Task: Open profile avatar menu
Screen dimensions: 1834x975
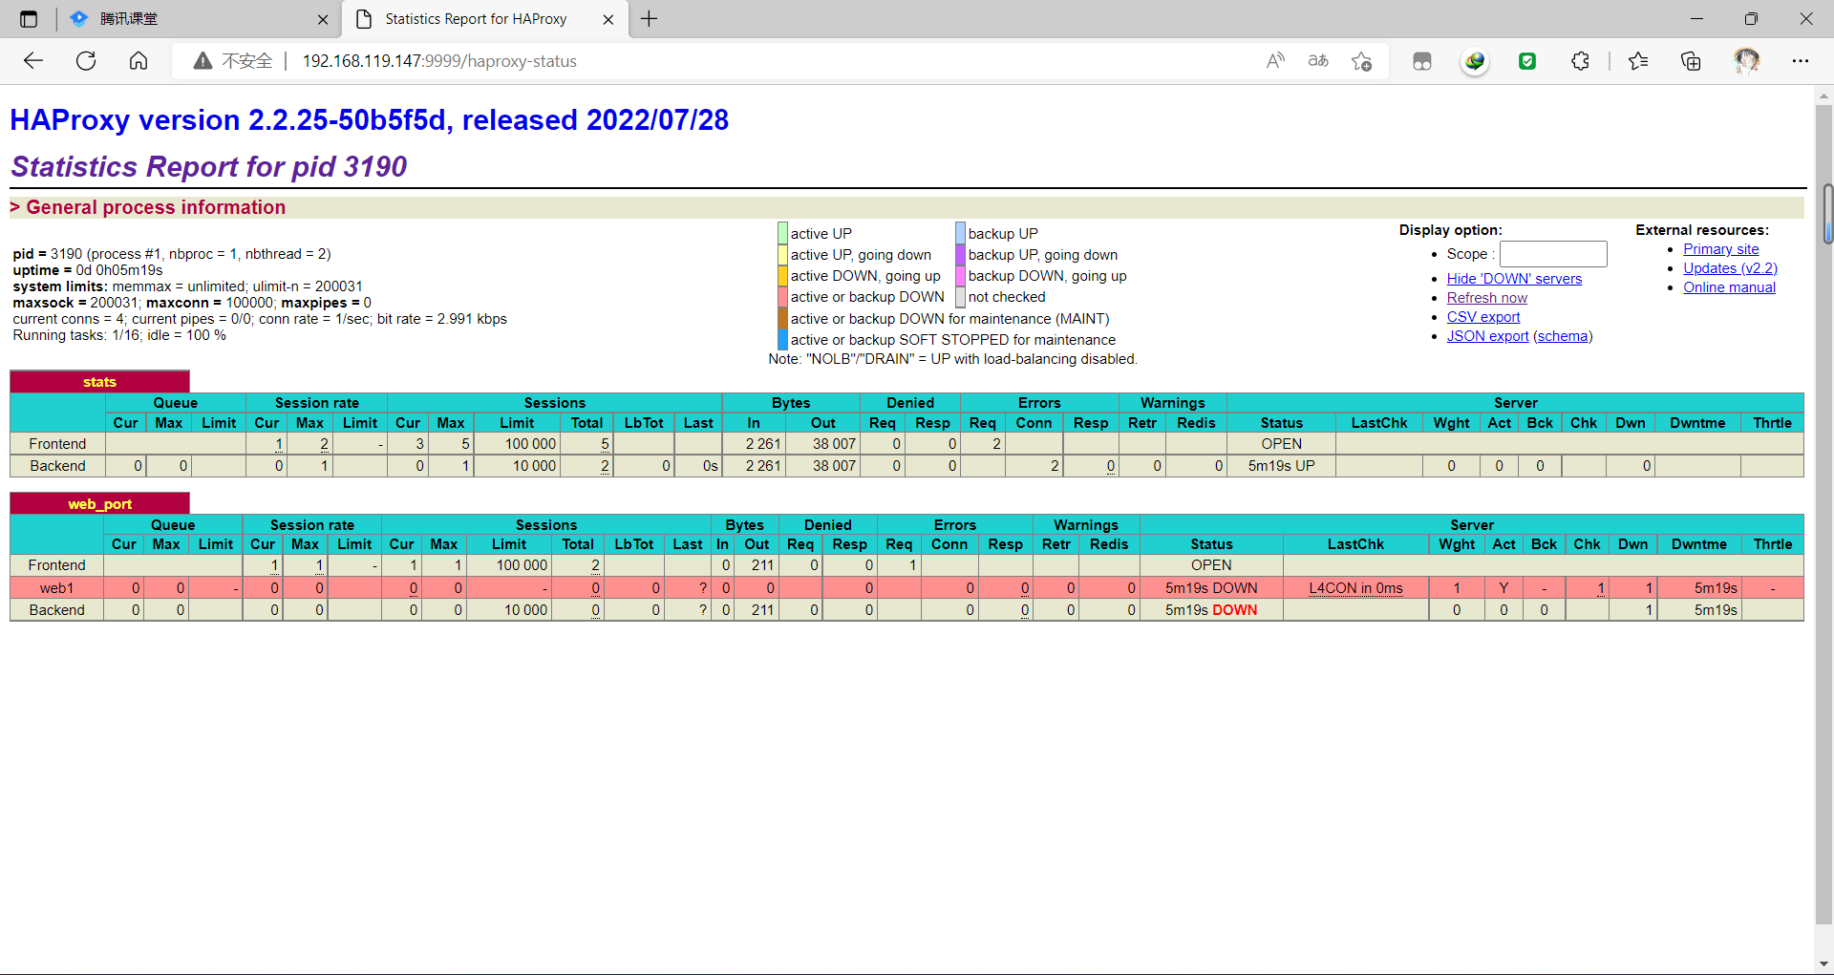Action: (1747, 61)
